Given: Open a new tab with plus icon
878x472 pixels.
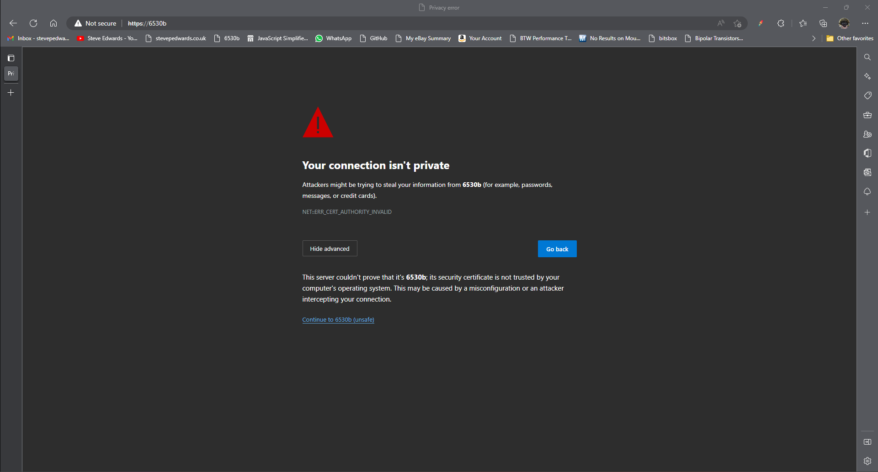Looking at the screenshot, I should 11,93.
